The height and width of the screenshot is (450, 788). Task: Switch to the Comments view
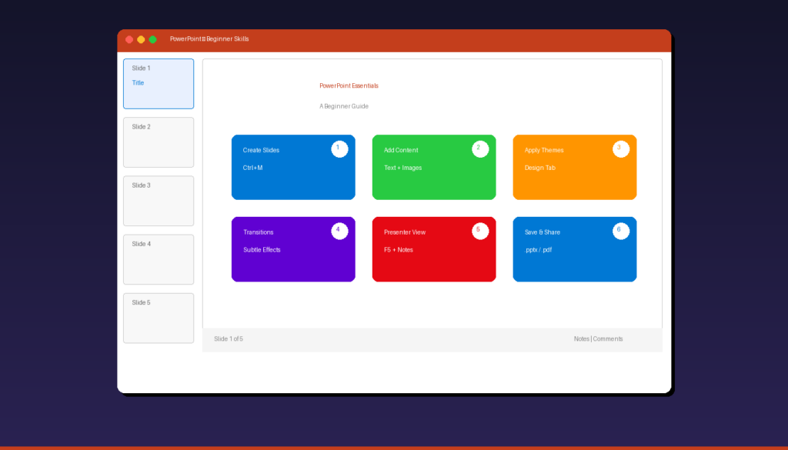[608, 338]
